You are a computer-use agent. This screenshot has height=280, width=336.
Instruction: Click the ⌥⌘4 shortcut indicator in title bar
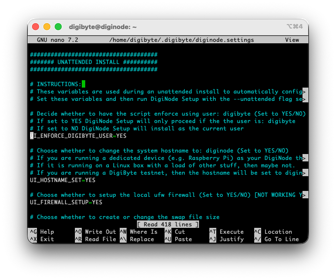coord(295,27)
